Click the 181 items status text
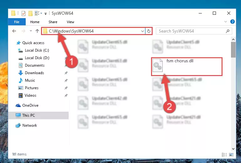 click(x=19, y=154)
